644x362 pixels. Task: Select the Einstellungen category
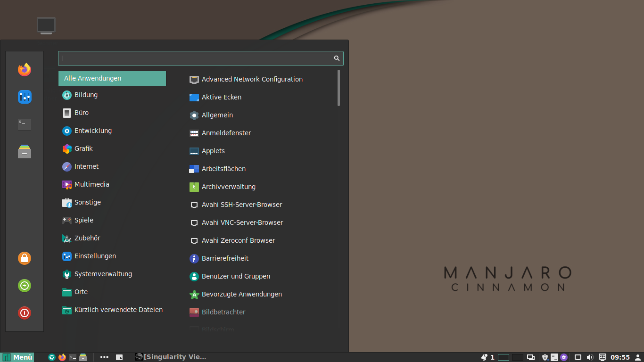click(112, 256)
